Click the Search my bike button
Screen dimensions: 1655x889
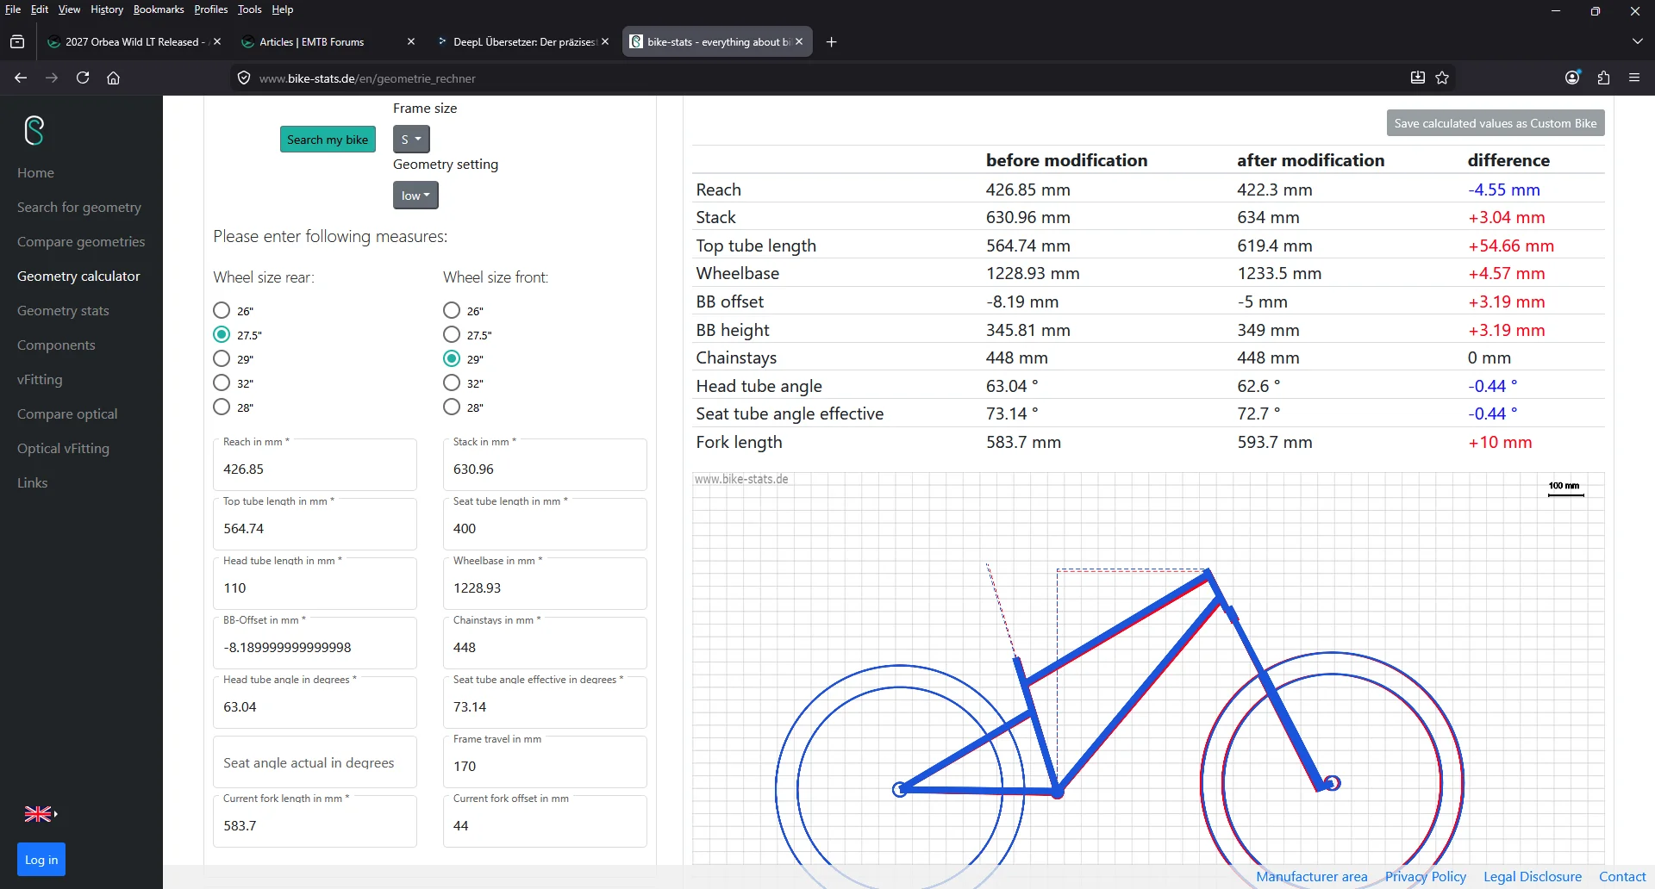click(x=328, y=140)
